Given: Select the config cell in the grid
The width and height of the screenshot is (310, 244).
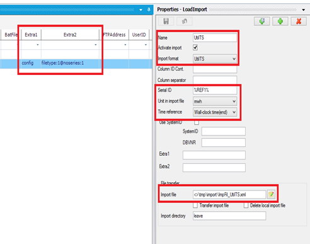Looking at the screenshot, I should pos(31,63).
